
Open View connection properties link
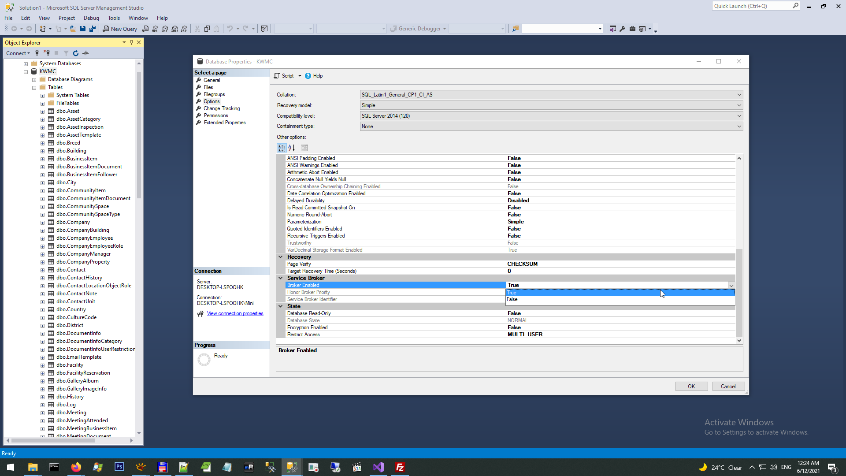click(235, 314)
